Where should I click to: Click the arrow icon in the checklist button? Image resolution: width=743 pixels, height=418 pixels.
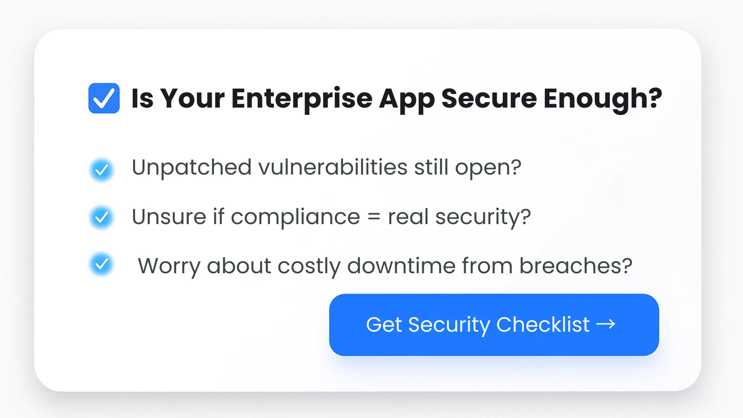(606, 324)
